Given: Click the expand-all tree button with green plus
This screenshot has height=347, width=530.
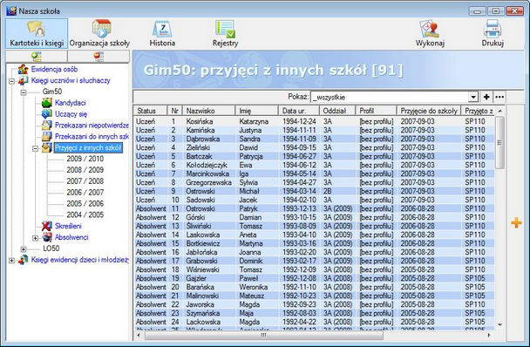Looking at the screenshot, I should click(37, 57).
